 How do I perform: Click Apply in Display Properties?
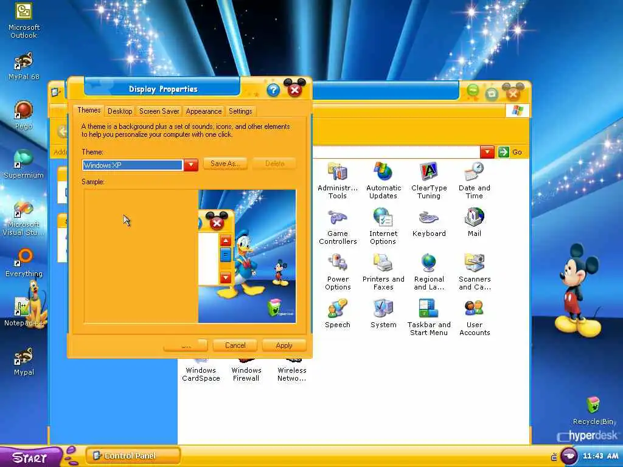[284, 345]
